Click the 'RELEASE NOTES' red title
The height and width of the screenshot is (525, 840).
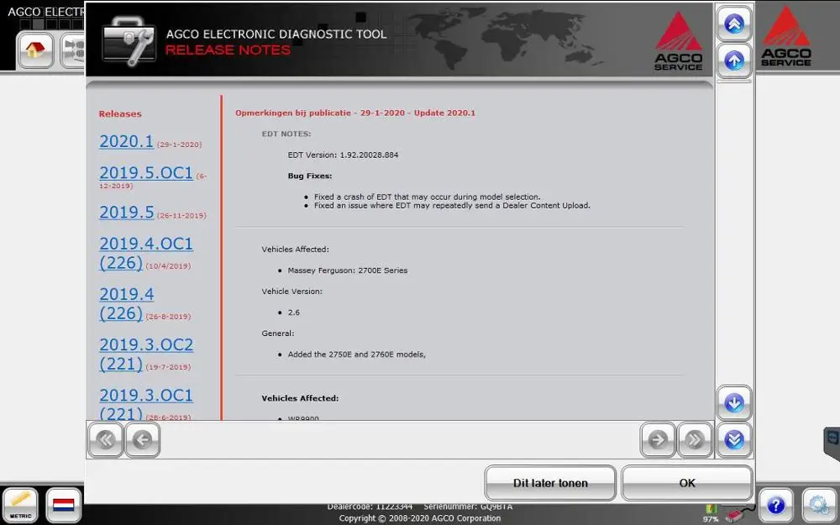228,50
